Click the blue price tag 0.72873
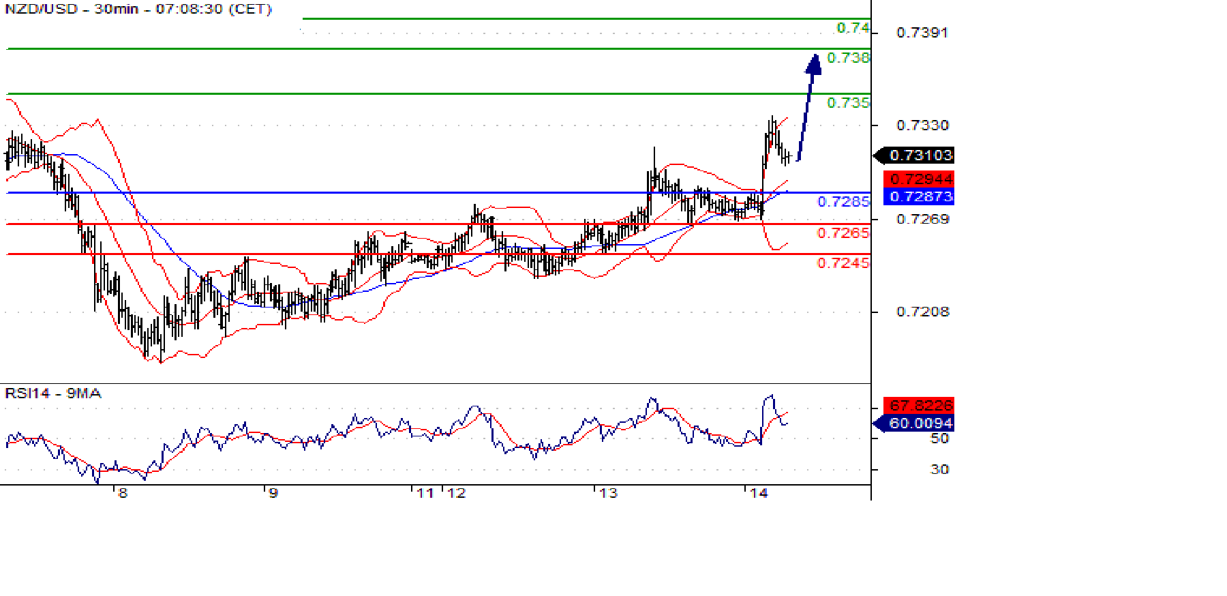This screenshot has width=1227, height=596. [x=919, y=196]
